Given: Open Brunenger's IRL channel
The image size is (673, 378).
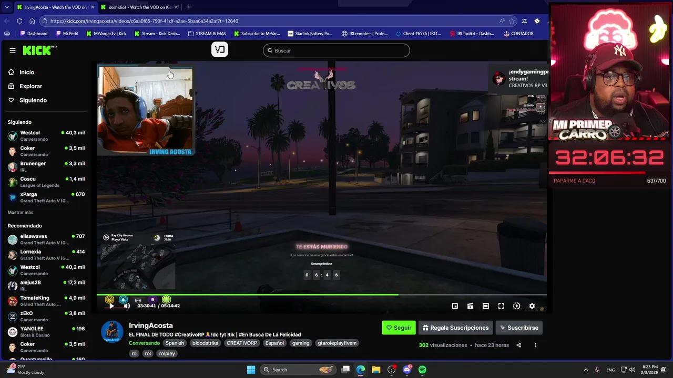Looking at the screenshot, I should tap(46, 166).
